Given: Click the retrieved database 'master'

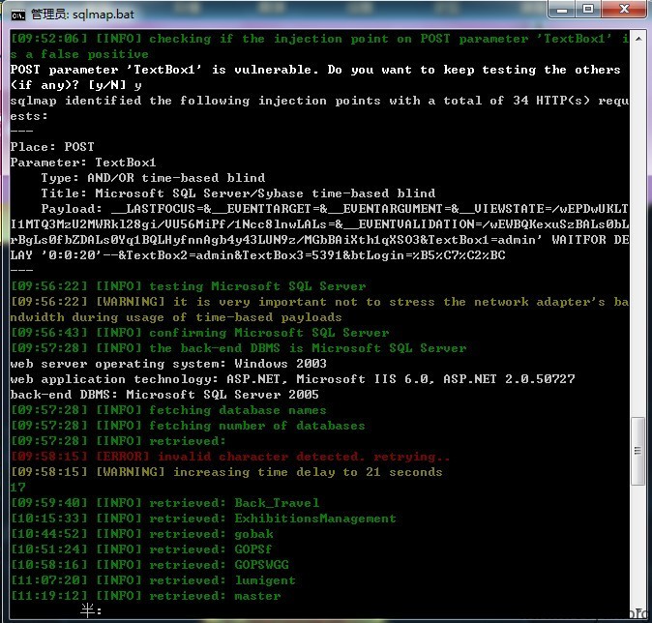Looking at the screenshot, I should [x=258, y=596].
